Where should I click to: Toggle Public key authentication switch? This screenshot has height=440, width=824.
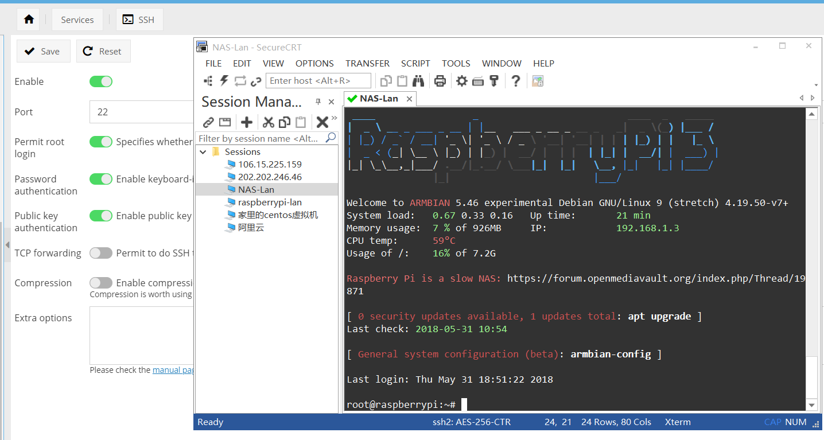point(101,216)
